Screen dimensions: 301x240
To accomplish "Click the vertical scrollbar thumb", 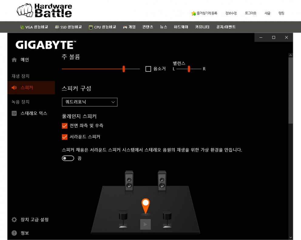I will tap(291, 91).
